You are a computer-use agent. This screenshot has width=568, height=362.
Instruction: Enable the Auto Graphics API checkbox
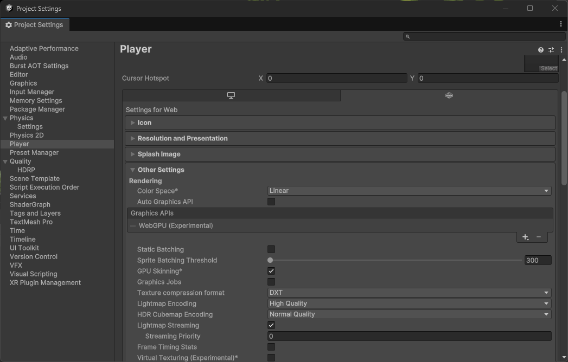(271, 201)
